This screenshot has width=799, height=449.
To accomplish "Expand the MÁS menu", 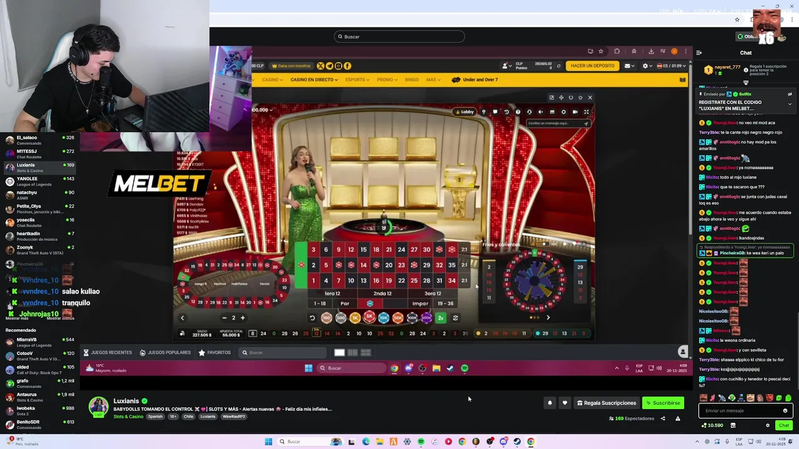I will 433,80.
